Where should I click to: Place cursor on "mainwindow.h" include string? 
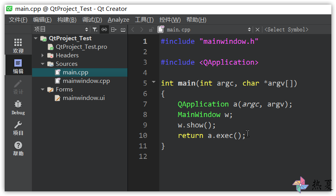[229, 41]
